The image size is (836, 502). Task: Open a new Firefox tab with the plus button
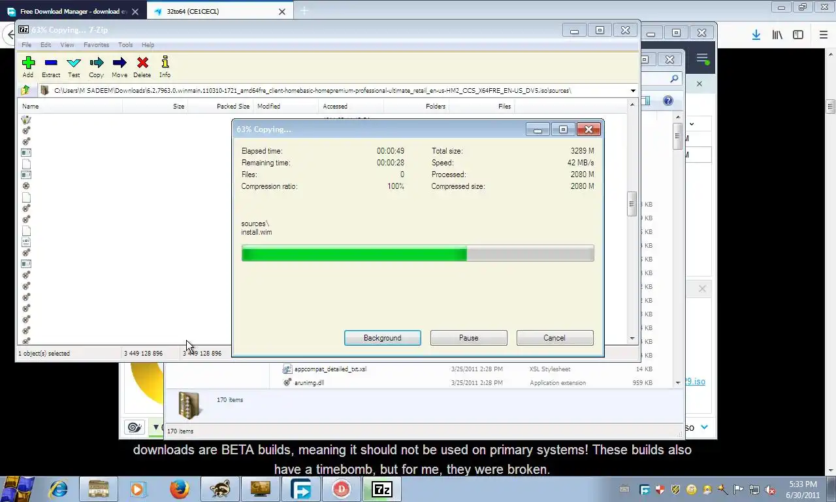click(x=304, y=10)
